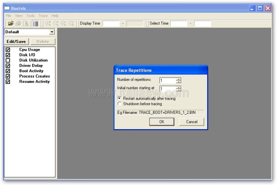Click the Cpu Usage label
The height and width of the screenshot is (185, 277).
coord(29,50)
